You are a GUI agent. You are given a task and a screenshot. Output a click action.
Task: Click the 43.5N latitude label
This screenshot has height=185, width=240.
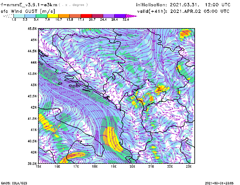32,74
